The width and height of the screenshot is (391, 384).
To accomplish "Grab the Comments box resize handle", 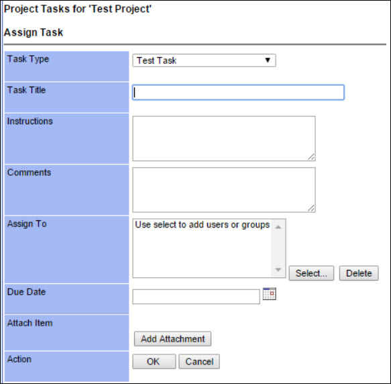I will [311, 208].
